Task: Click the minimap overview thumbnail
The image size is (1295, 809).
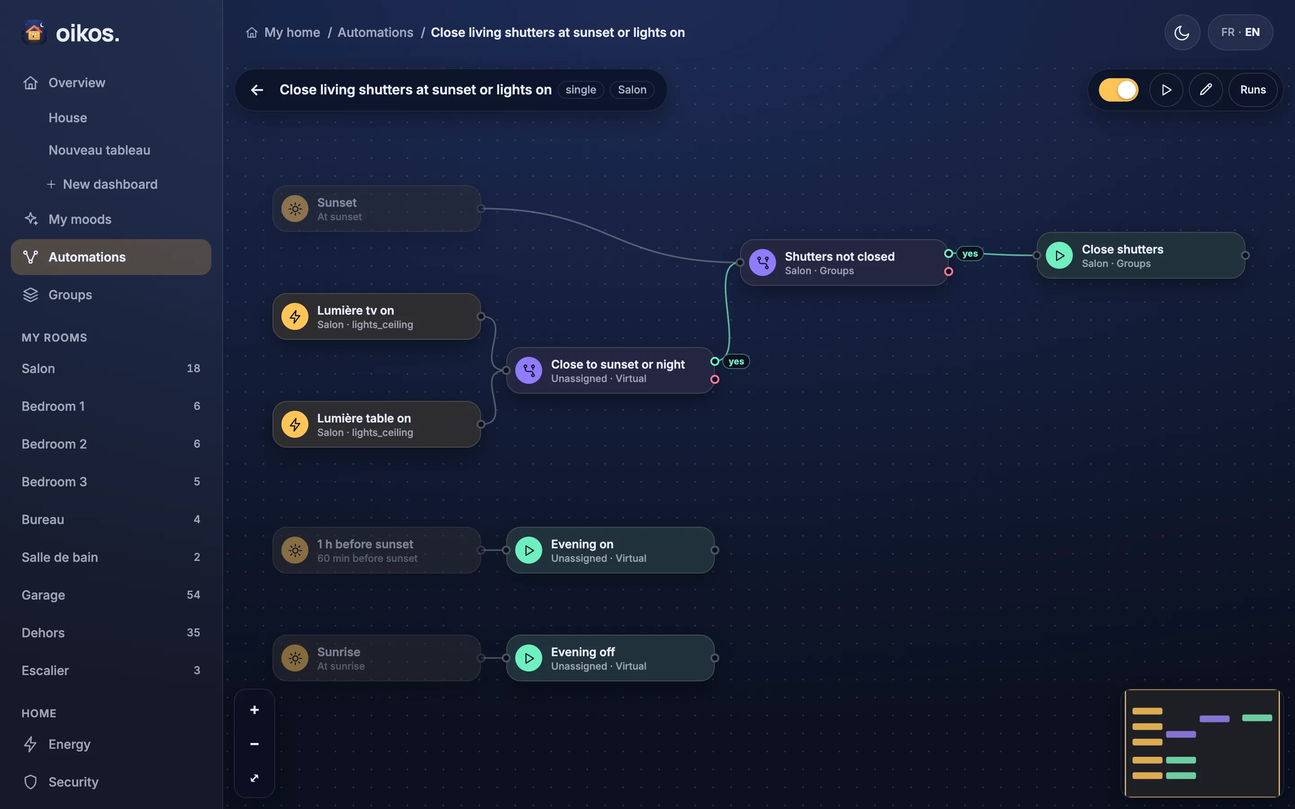Action: pos(1201,743)
